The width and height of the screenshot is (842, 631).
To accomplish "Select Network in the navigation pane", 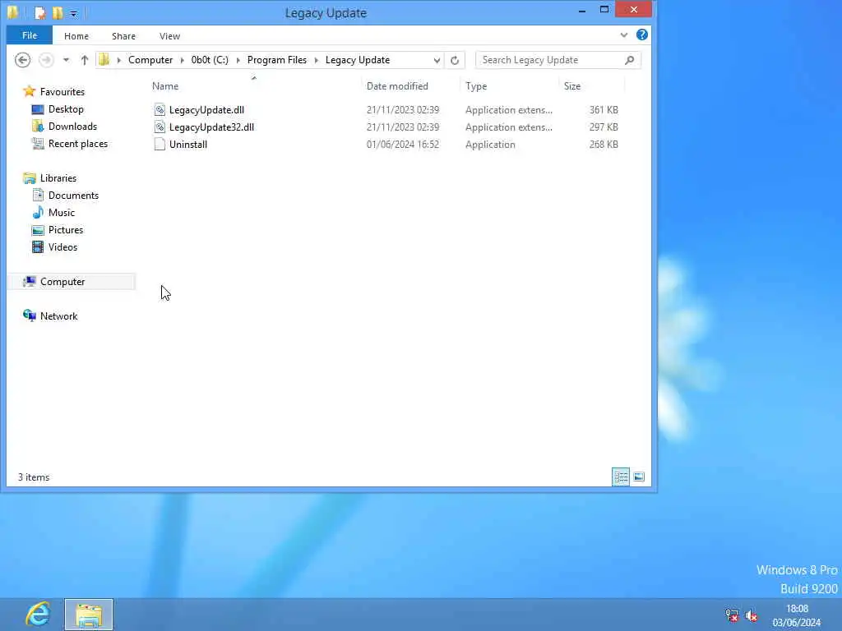I will 59,316.
